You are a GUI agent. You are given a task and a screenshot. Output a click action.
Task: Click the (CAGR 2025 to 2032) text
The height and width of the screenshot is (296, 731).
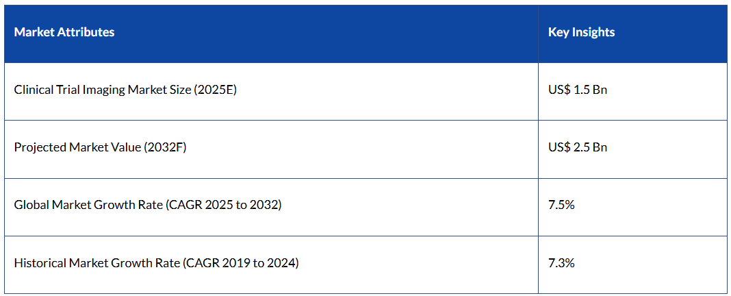pyautogui.click(x=223, y=205)
